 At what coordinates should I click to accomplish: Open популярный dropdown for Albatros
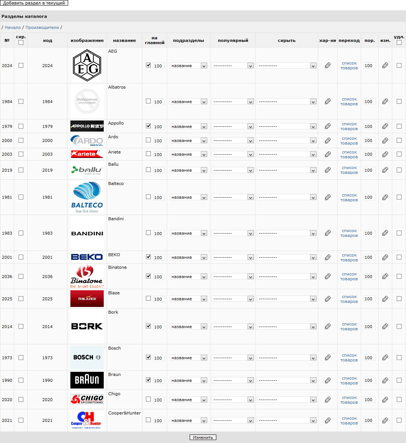click(233, 102)
